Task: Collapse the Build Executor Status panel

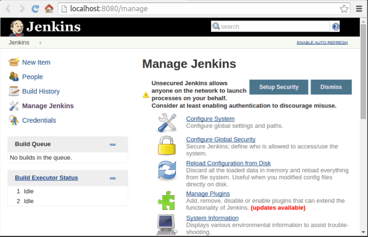Action: [x=113, y=178]
